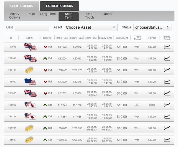Click red Put arrow in row 757616

pos(45,47)
